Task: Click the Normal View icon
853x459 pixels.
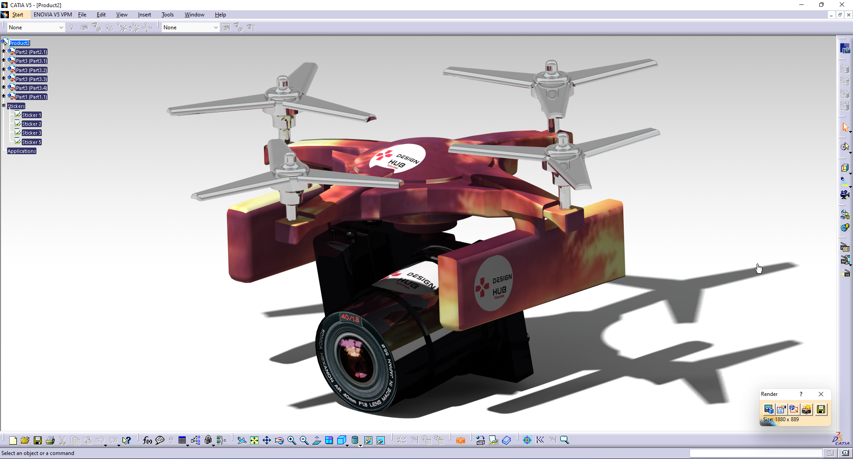Action: click(x=317, y=440)
